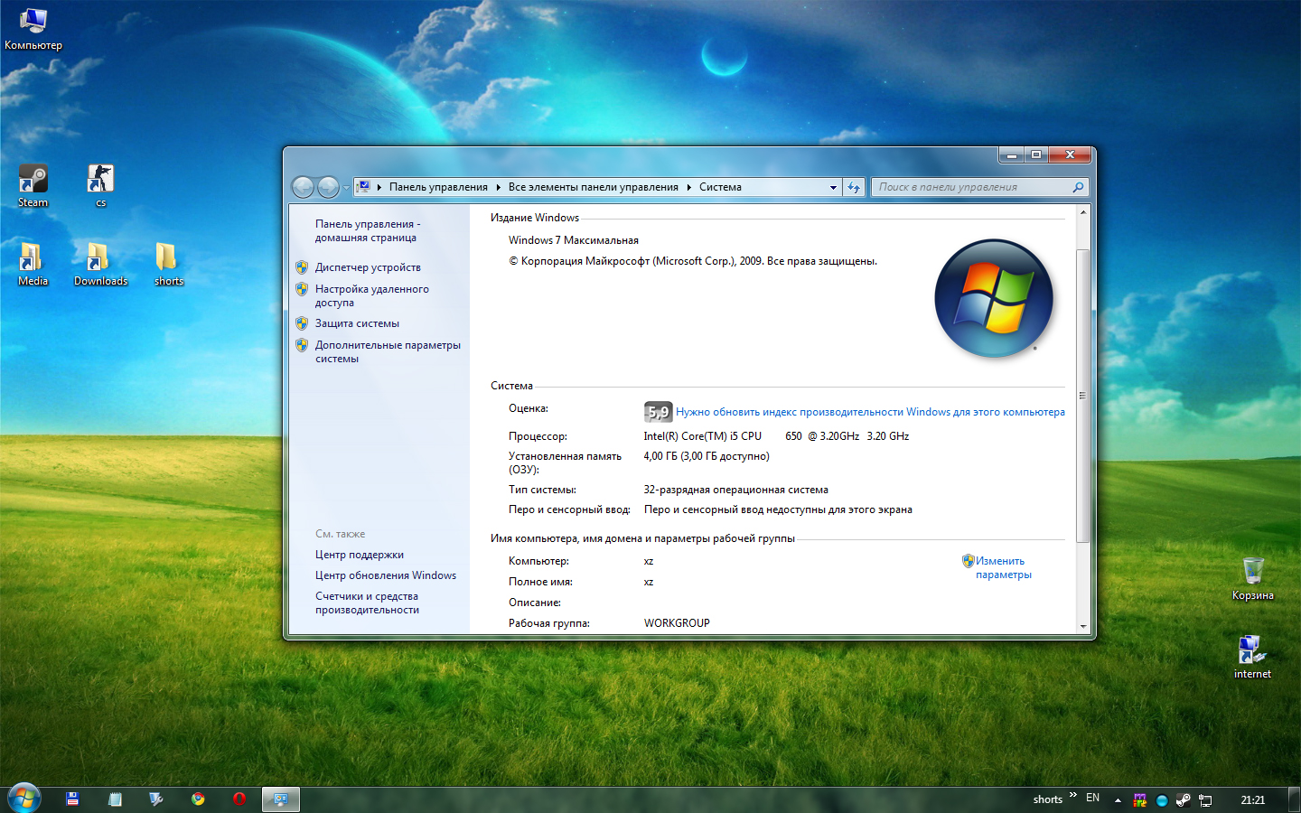
Task: Open the network connection tray icon
Action: click(x=1205, y=799)
